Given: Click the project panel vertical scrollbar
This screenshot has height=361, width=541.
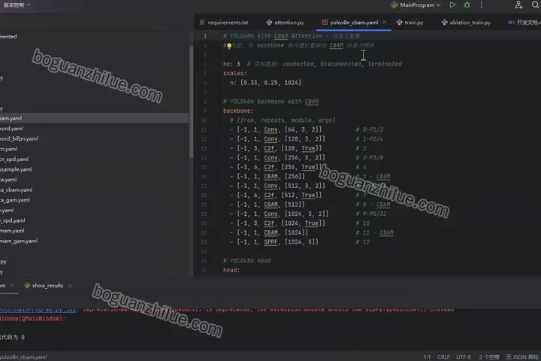Looking at the screenshot, I should point(191,102).
